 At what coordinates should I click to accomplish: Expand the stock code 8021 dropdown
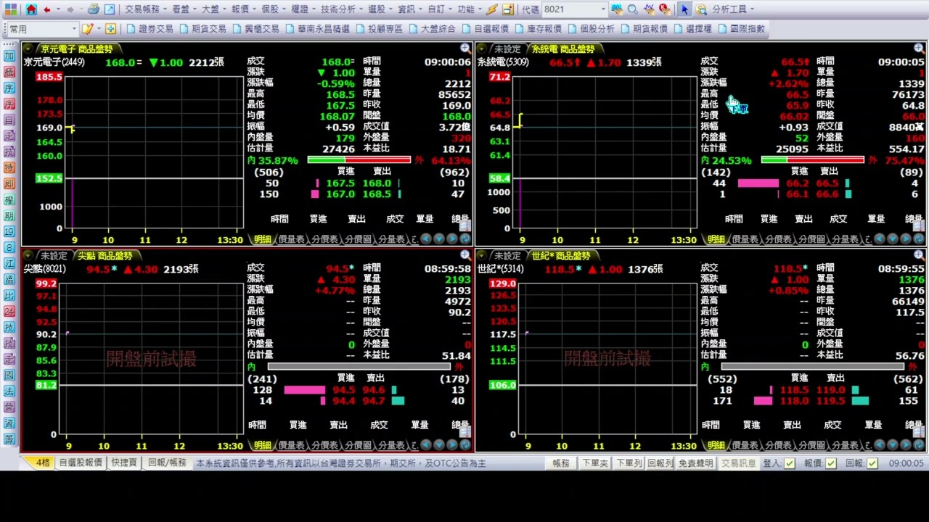click(603, 9)
